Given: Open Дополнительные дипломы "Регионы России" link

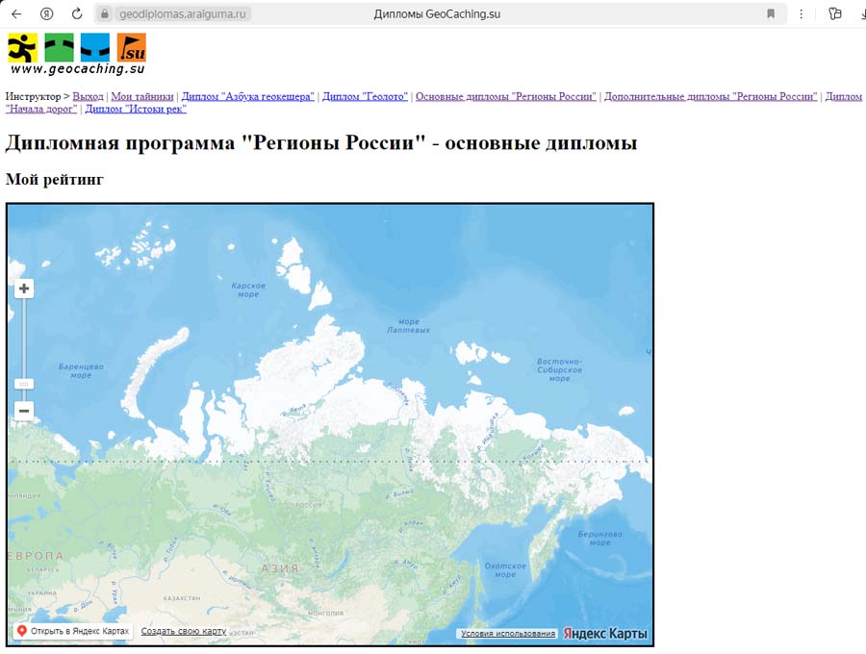Looking at the screenshot, I should pyautogui.click(x=710, y=96).
